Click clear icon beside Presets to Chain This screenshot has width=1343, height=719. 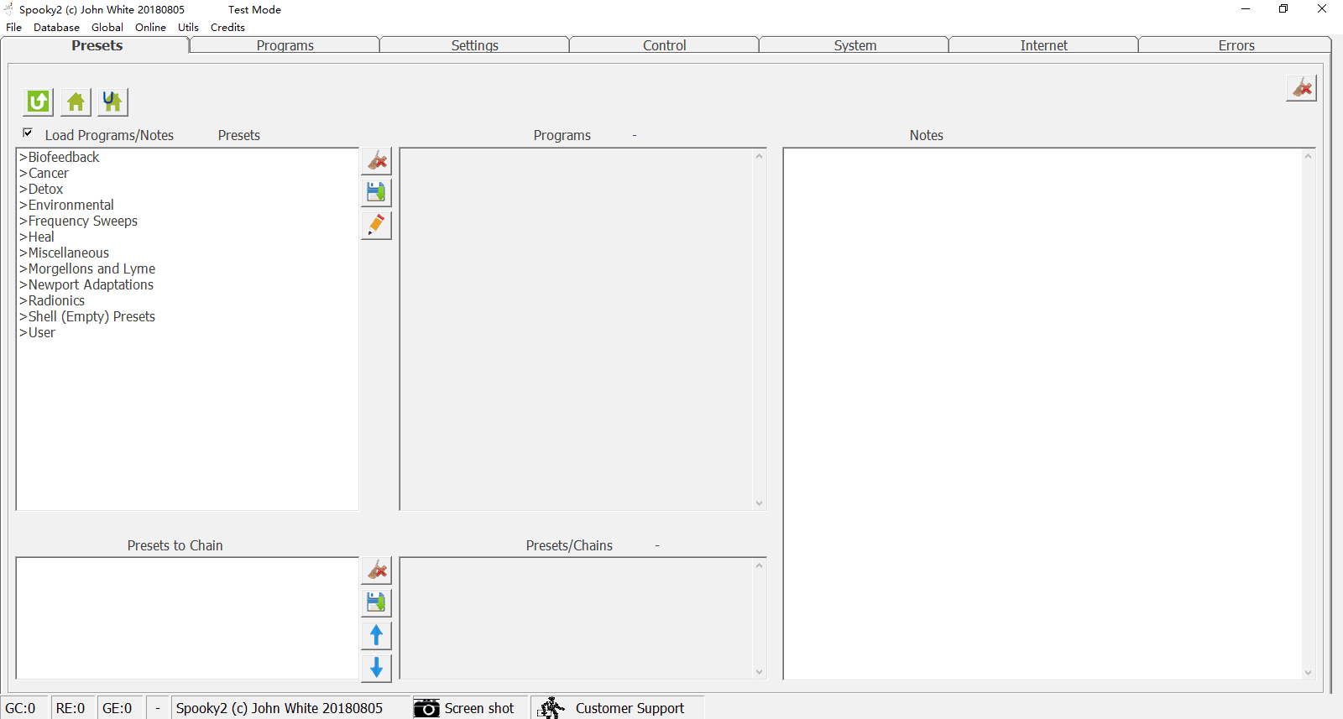coord(376,571)
